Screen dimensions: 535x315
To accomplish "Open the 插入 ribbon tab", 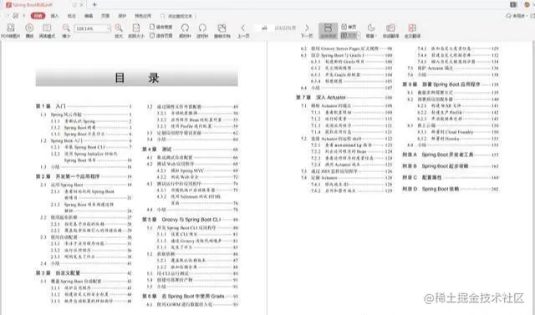I will [x=54, y=16].
